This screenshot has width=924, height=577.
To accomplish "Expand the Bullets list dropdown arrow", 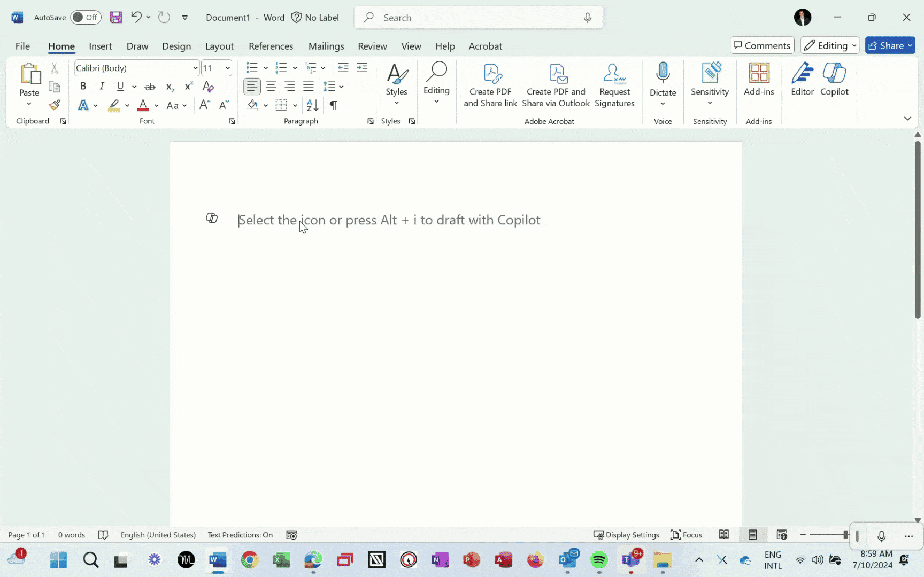I will click(x=266, y=68).
